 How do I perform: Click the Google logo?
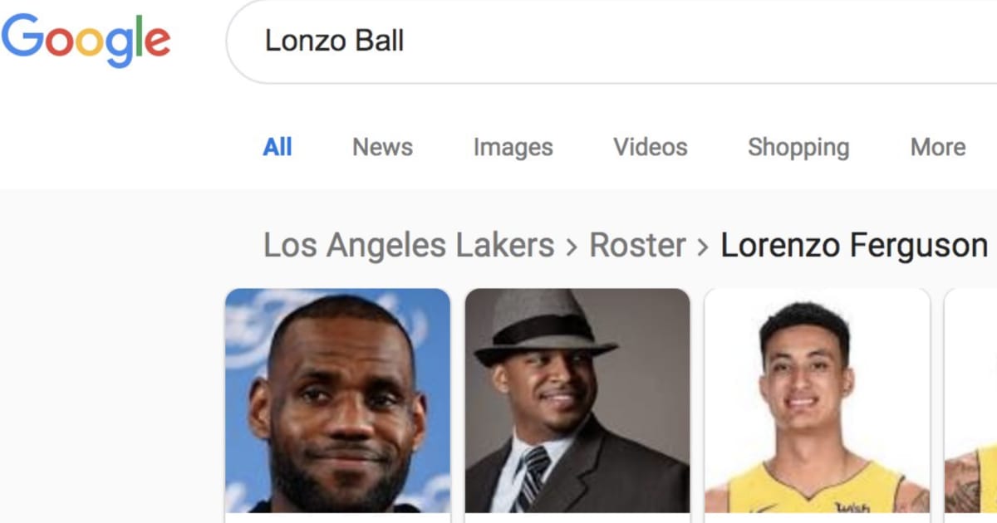[86, 40]
